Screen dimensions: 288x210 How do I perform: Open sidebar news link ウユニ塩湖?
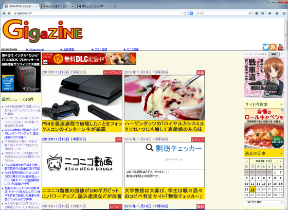tap(22, 167)
